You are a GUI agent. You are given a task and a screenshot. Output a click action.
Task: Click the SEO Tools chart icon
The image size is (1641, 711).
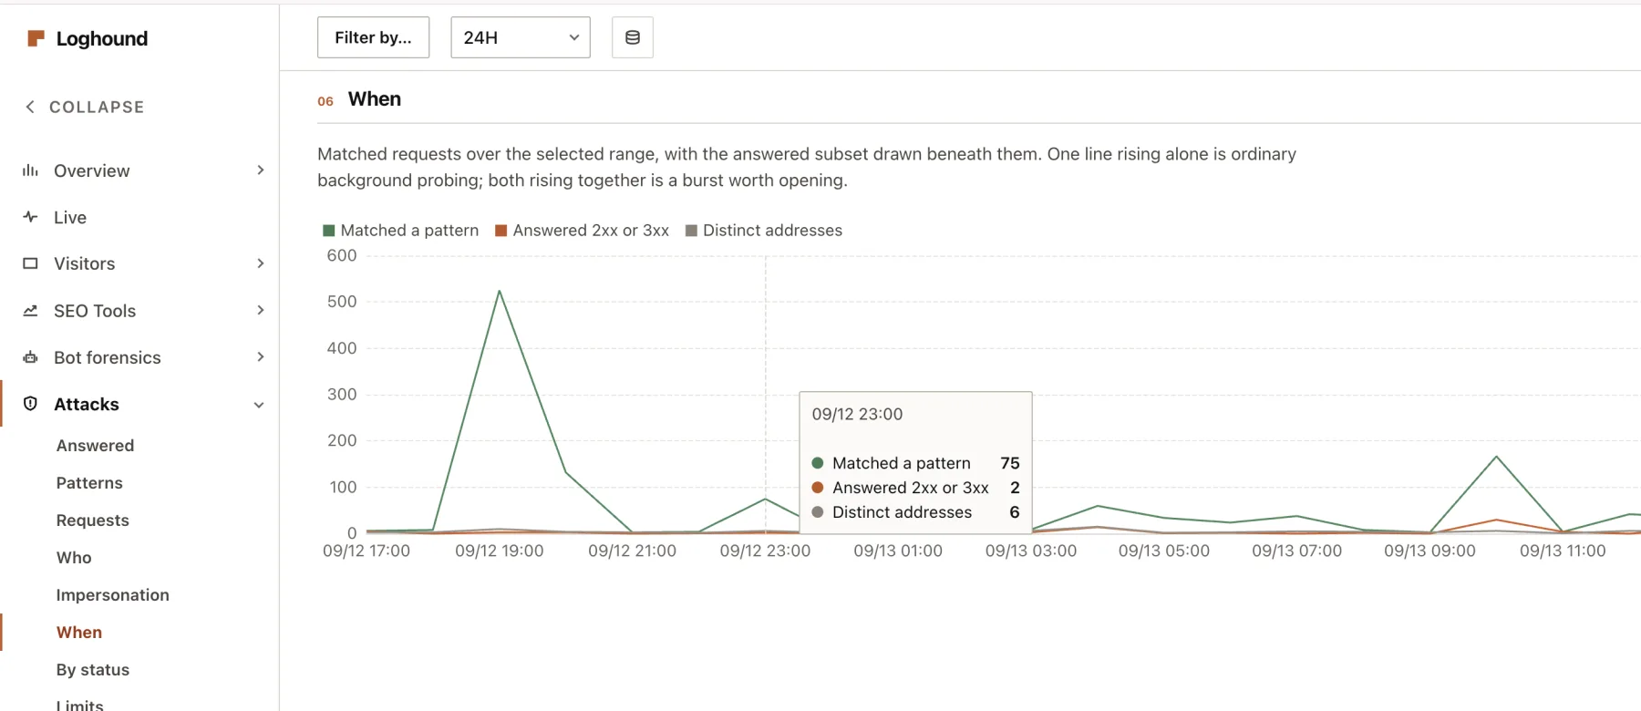(30, 311)
